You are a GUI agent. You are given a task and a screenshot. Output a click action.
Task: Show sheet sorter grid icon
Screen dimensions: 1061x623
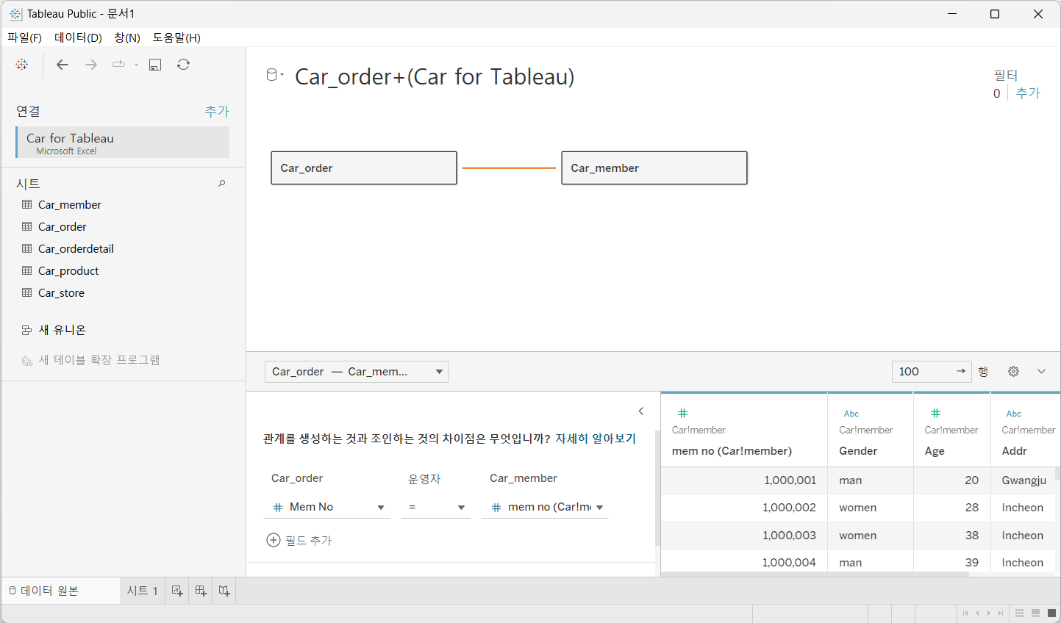click(x=1019, y=613)
